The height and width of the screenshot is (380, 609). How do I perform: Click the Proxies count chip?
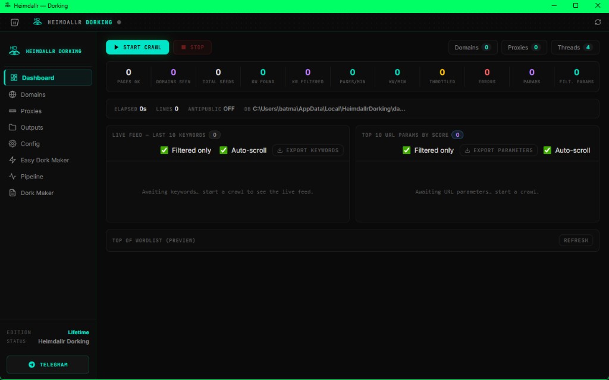click(524, 48)
